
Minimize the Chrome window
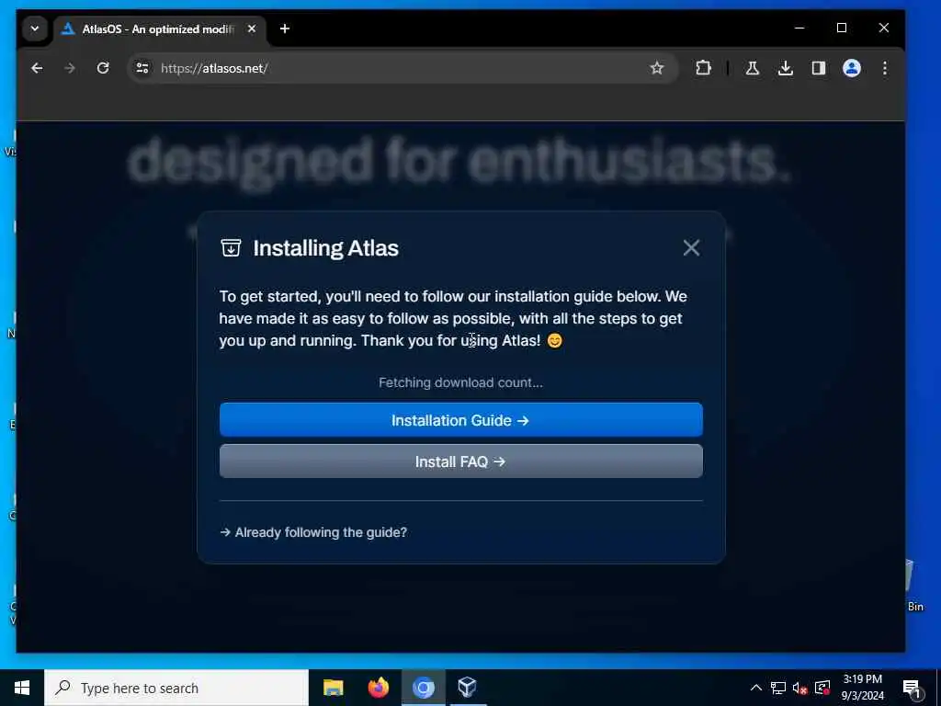pos(799,28)
